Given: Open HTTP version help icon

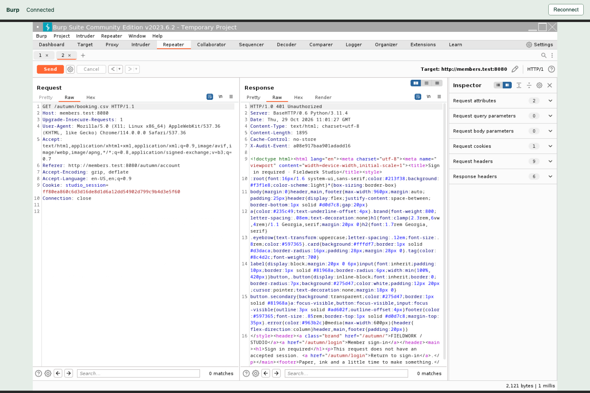Looking at the screenshot, I should (x=551, y=69).
